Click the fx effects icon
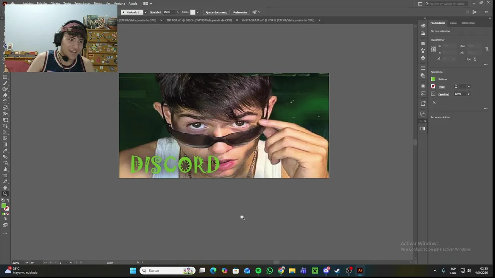 434,103
